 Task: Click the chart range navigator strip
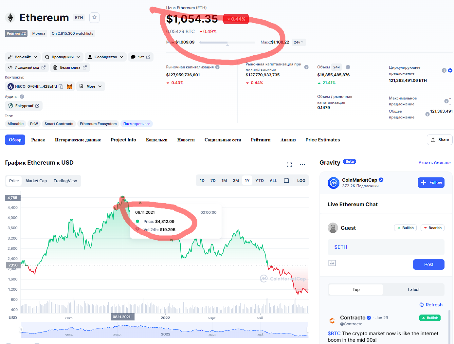point(164,330)
